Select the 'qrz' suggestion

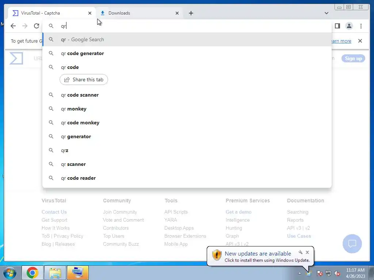(187, 150)
